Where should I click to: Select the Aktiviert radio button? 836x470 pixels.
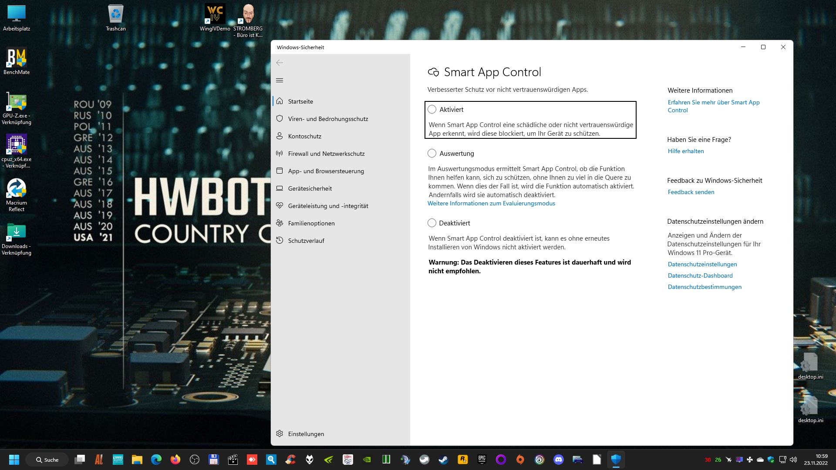pyautogui.click(x=432, y=110)
